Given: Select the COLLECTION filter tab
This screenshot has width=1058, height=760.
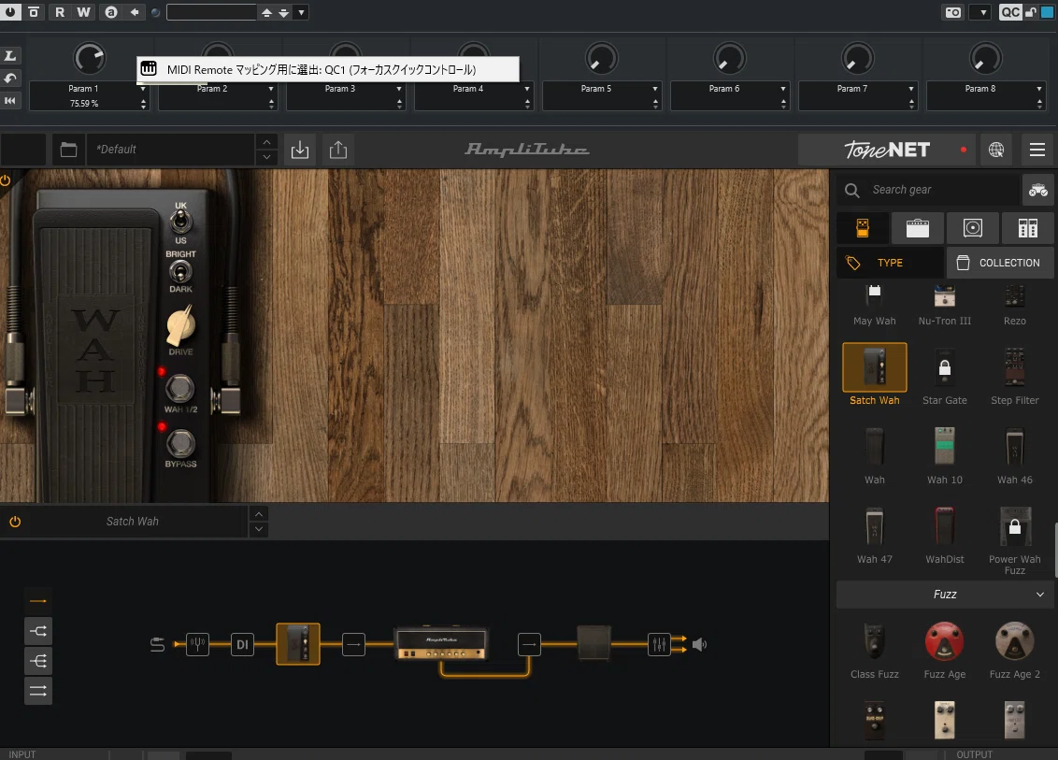Looking at the screenshot, I should 1000,263.
